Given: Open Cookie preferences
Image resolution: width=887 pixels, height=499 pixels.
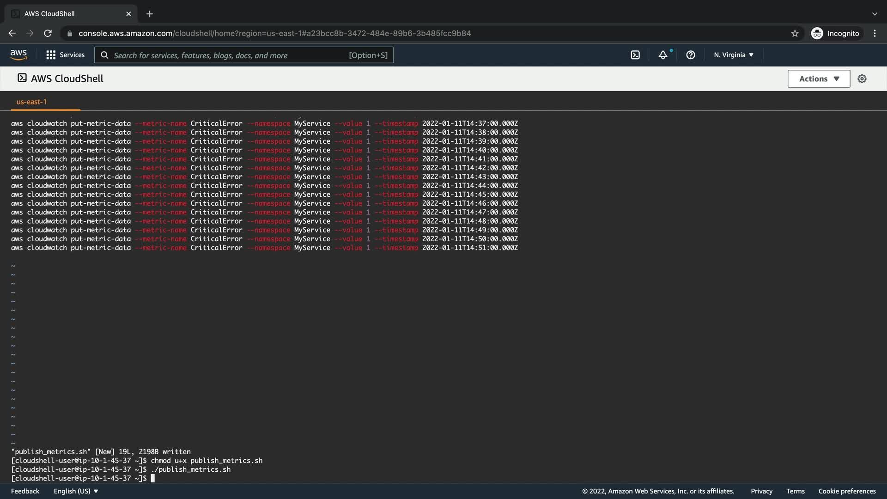Looking at the screenshot, I should point(847,491).
